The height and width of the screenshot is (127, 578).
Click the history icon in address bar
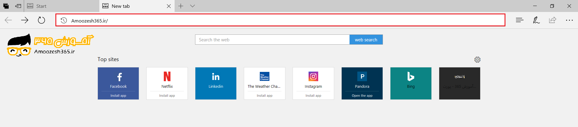(64, 20)
